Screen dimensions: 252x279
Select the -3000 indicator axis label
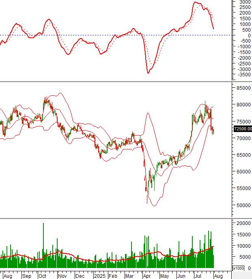[244, 69]
